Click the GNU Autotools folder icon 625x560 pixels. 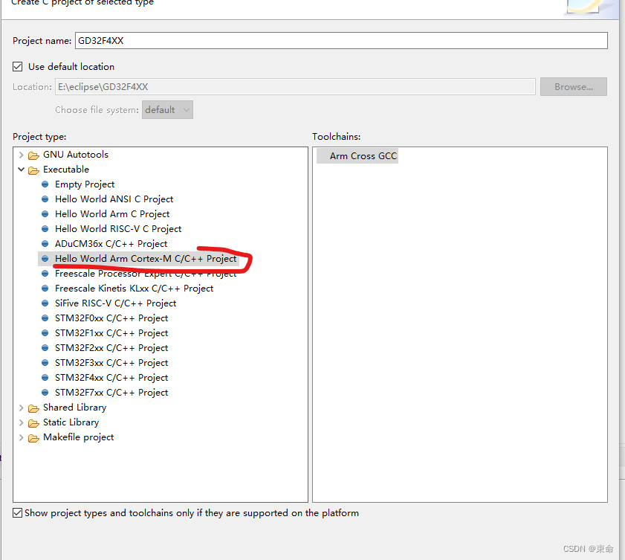point(33,155)
